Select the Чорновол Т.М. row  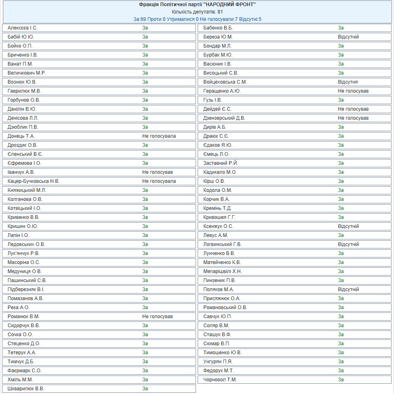294,380
